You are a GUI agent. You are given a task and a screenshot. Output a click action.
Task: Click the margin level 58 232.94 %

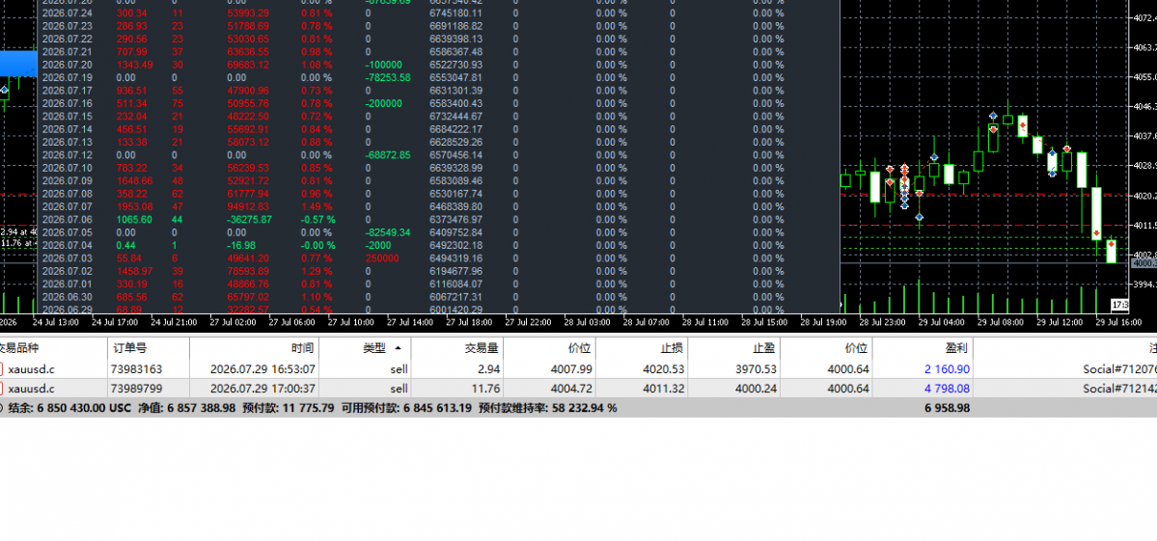(583, 408)
